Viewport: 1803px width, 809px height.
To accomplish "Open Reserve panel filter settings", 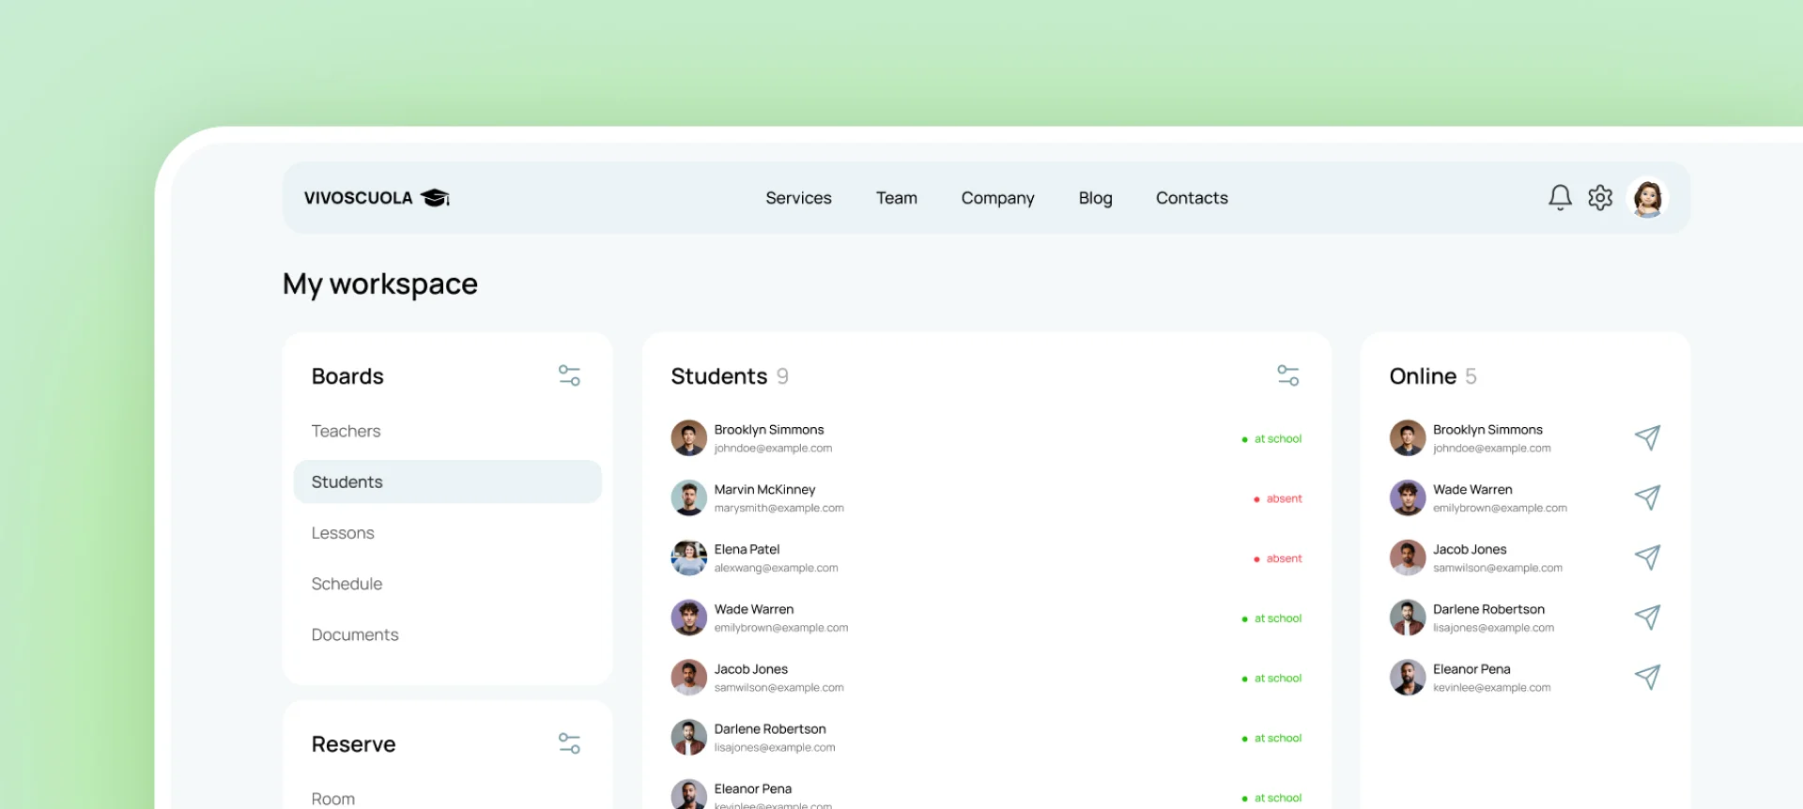I will pyautogui.click(x=569, y=744).
